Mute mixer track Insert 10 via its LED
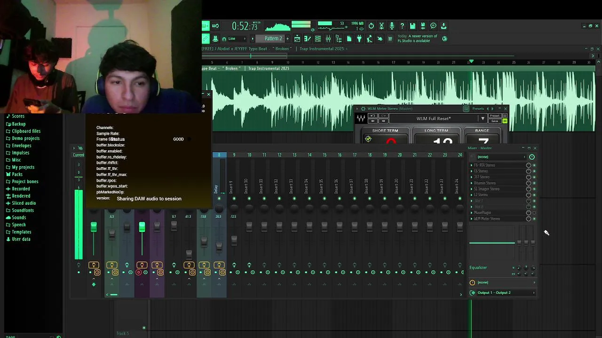 [x=249, y=199]
